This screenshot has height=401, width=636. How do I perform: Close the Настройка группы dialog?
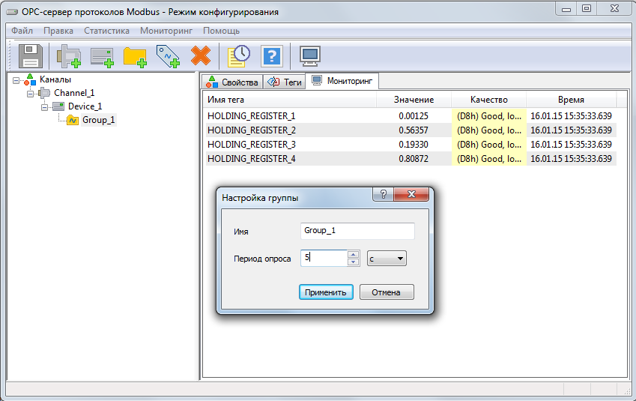(x=411, y=194)
